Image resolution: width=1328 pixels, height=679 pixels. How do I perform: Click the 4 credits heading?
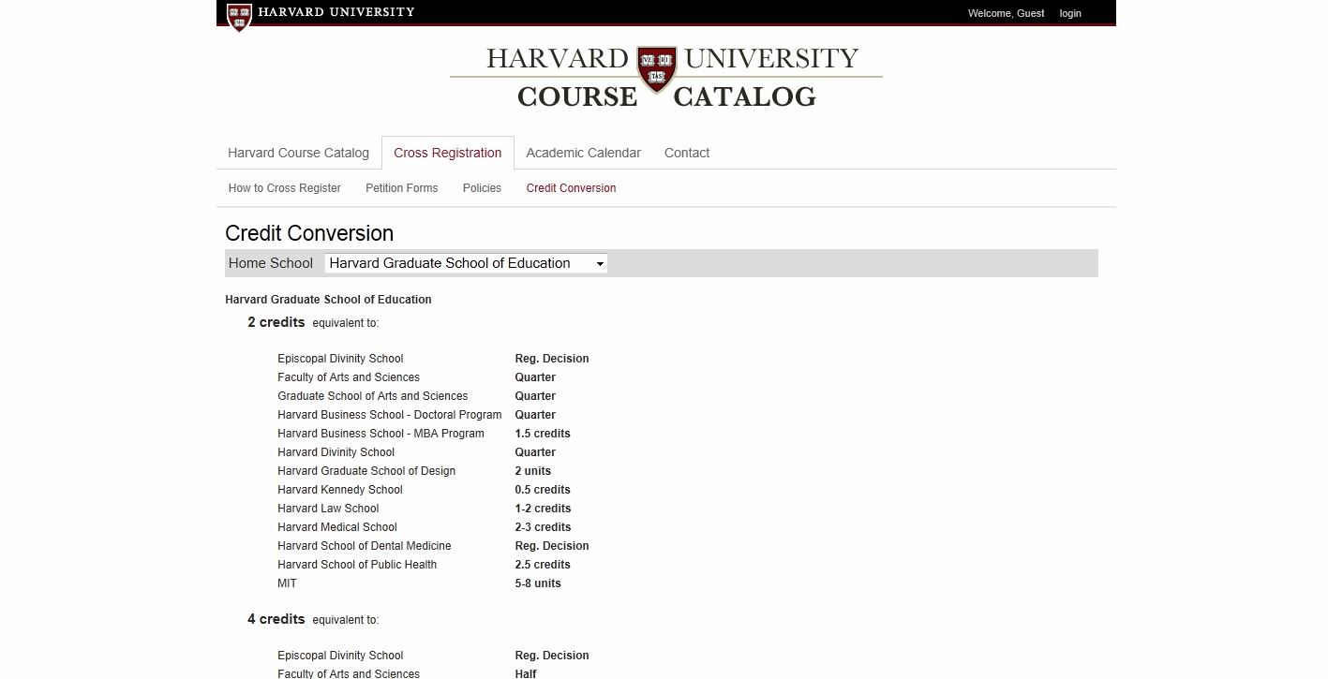pyautogui.click(x=276, y=619)
